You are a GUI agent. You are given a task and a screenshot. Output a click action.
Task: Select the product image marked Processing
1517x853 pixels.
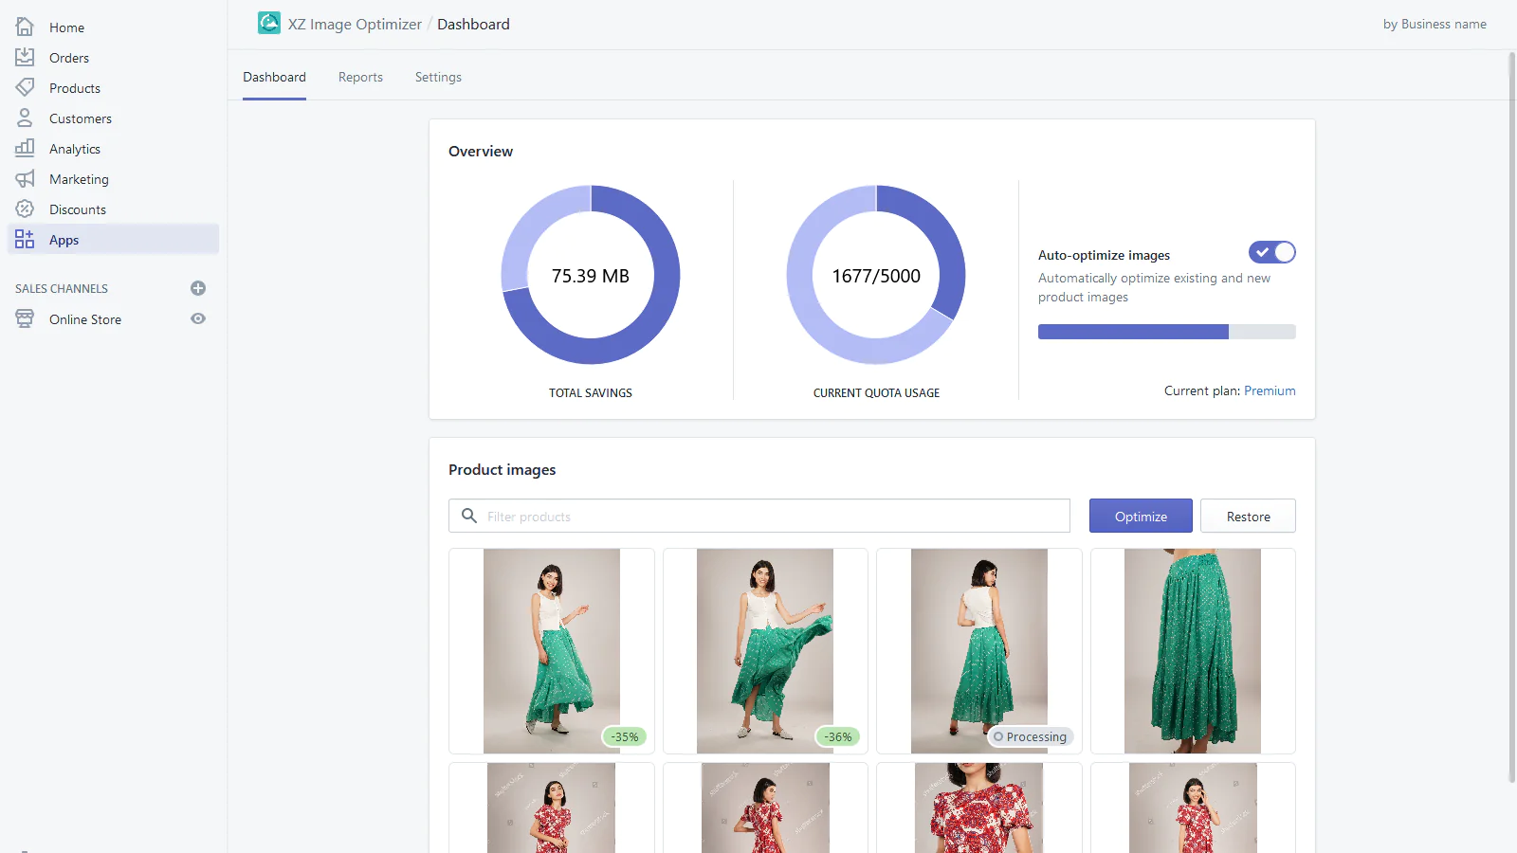978,650
